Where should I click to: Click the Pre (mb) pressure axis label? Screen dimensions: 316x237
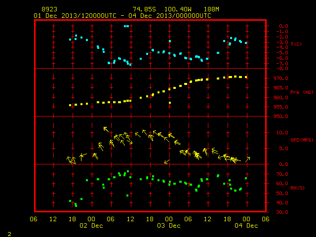coord(302,92)
